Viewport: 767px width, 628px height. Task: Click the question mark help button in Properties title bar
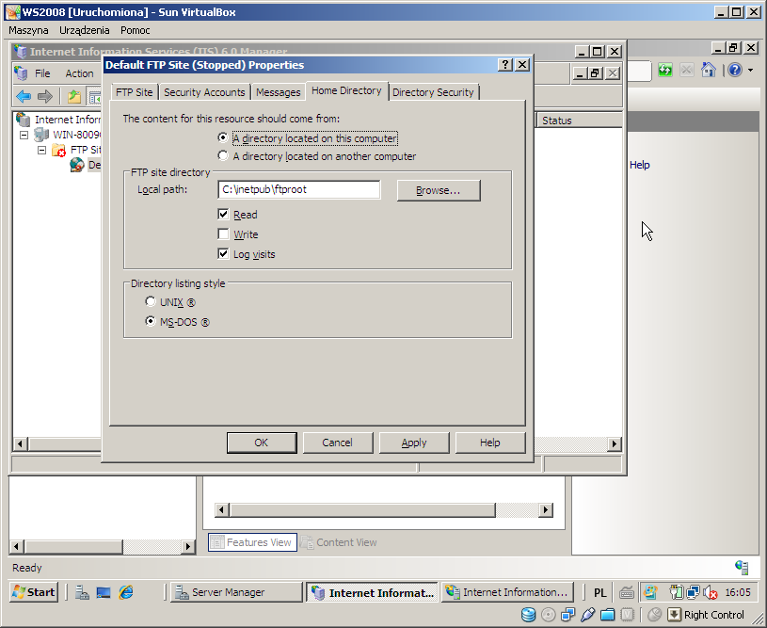[x=505, y=65]
